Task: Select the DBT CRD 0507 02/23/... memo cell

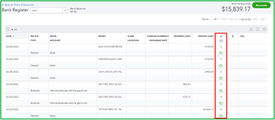Action: 111,84
